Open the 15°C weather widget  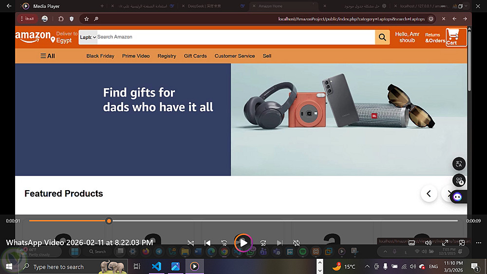pyautogui.click(x=344, y=266)
